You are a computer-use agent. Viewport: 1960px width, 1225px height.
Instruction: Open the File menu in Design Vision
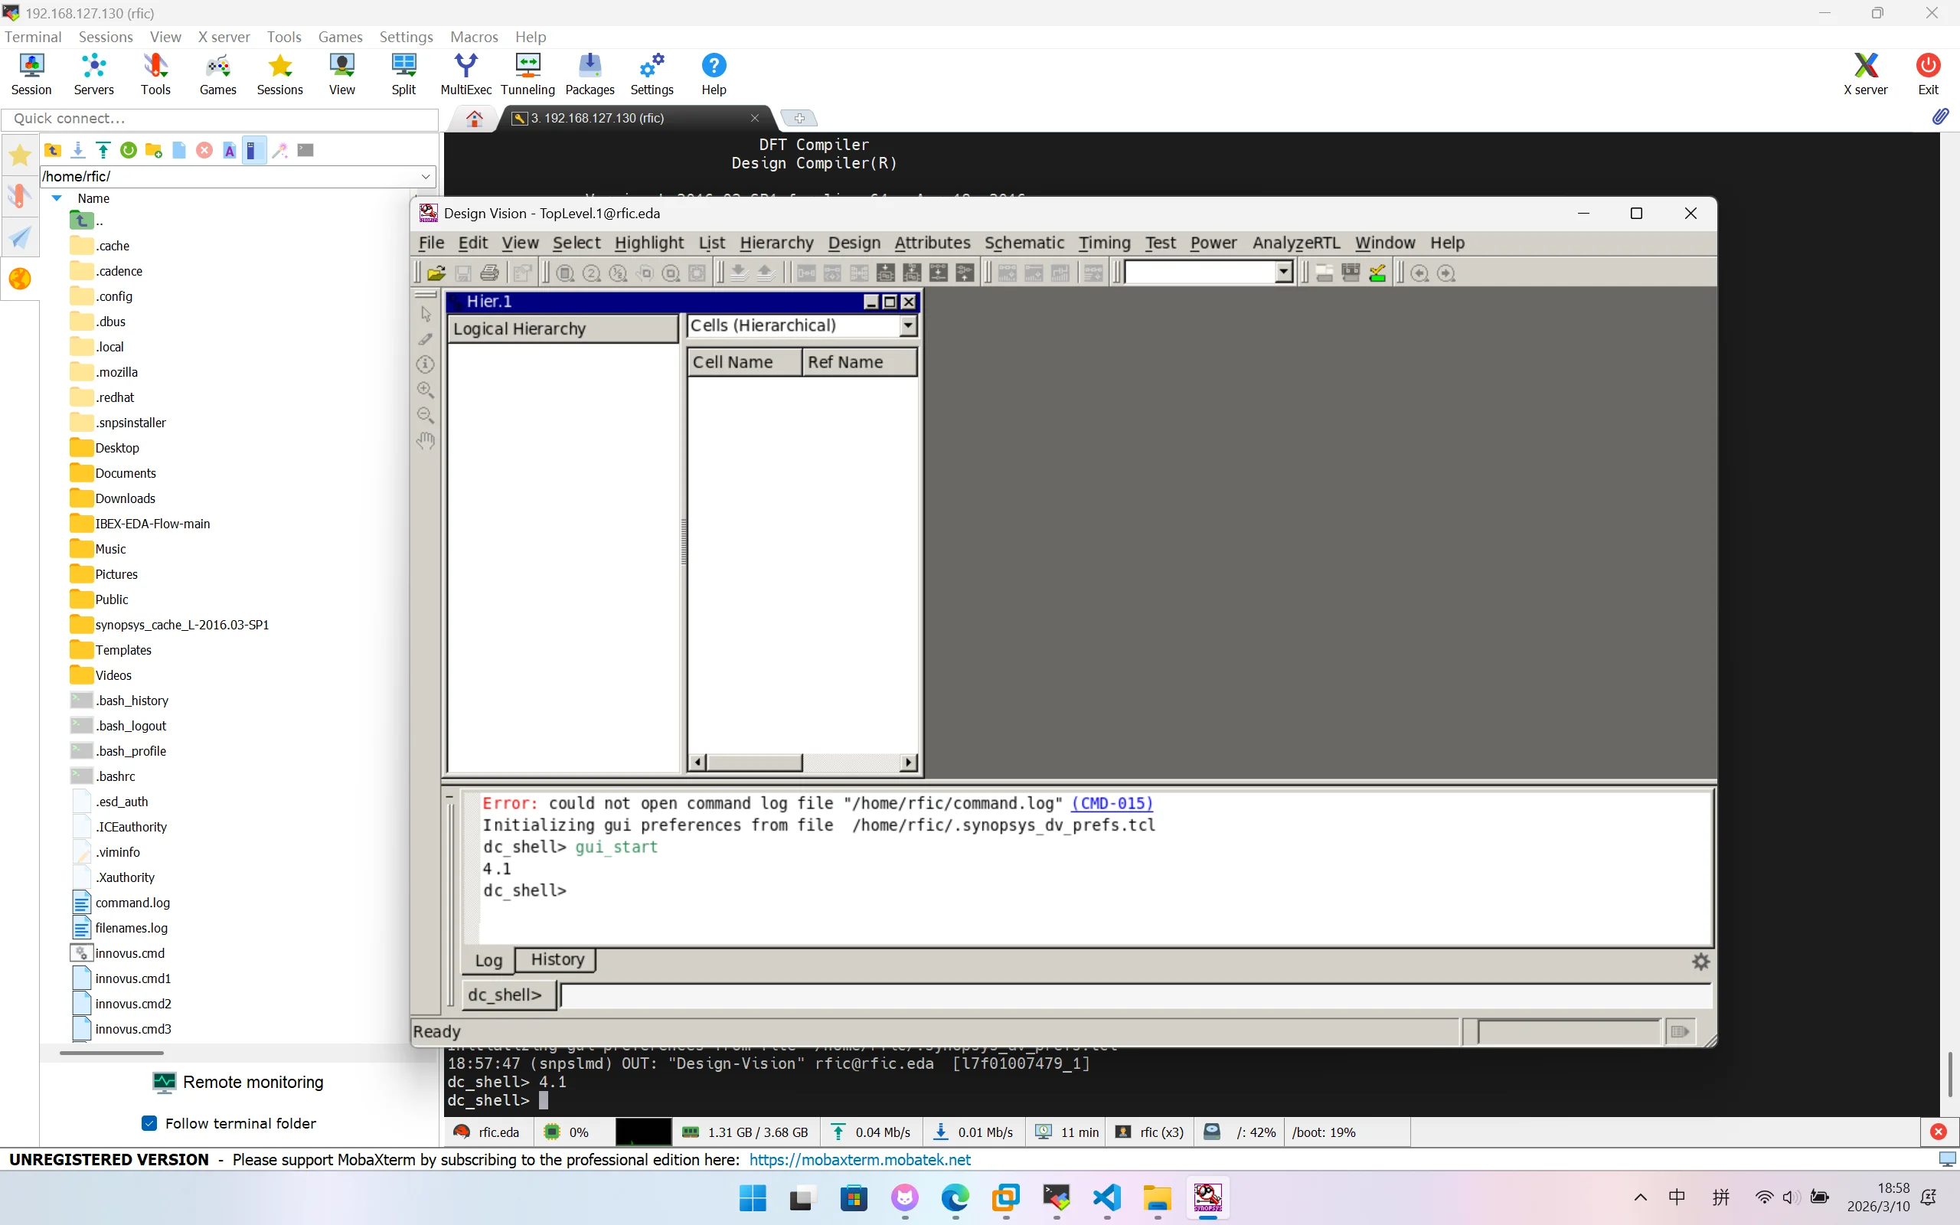point(431,243)
